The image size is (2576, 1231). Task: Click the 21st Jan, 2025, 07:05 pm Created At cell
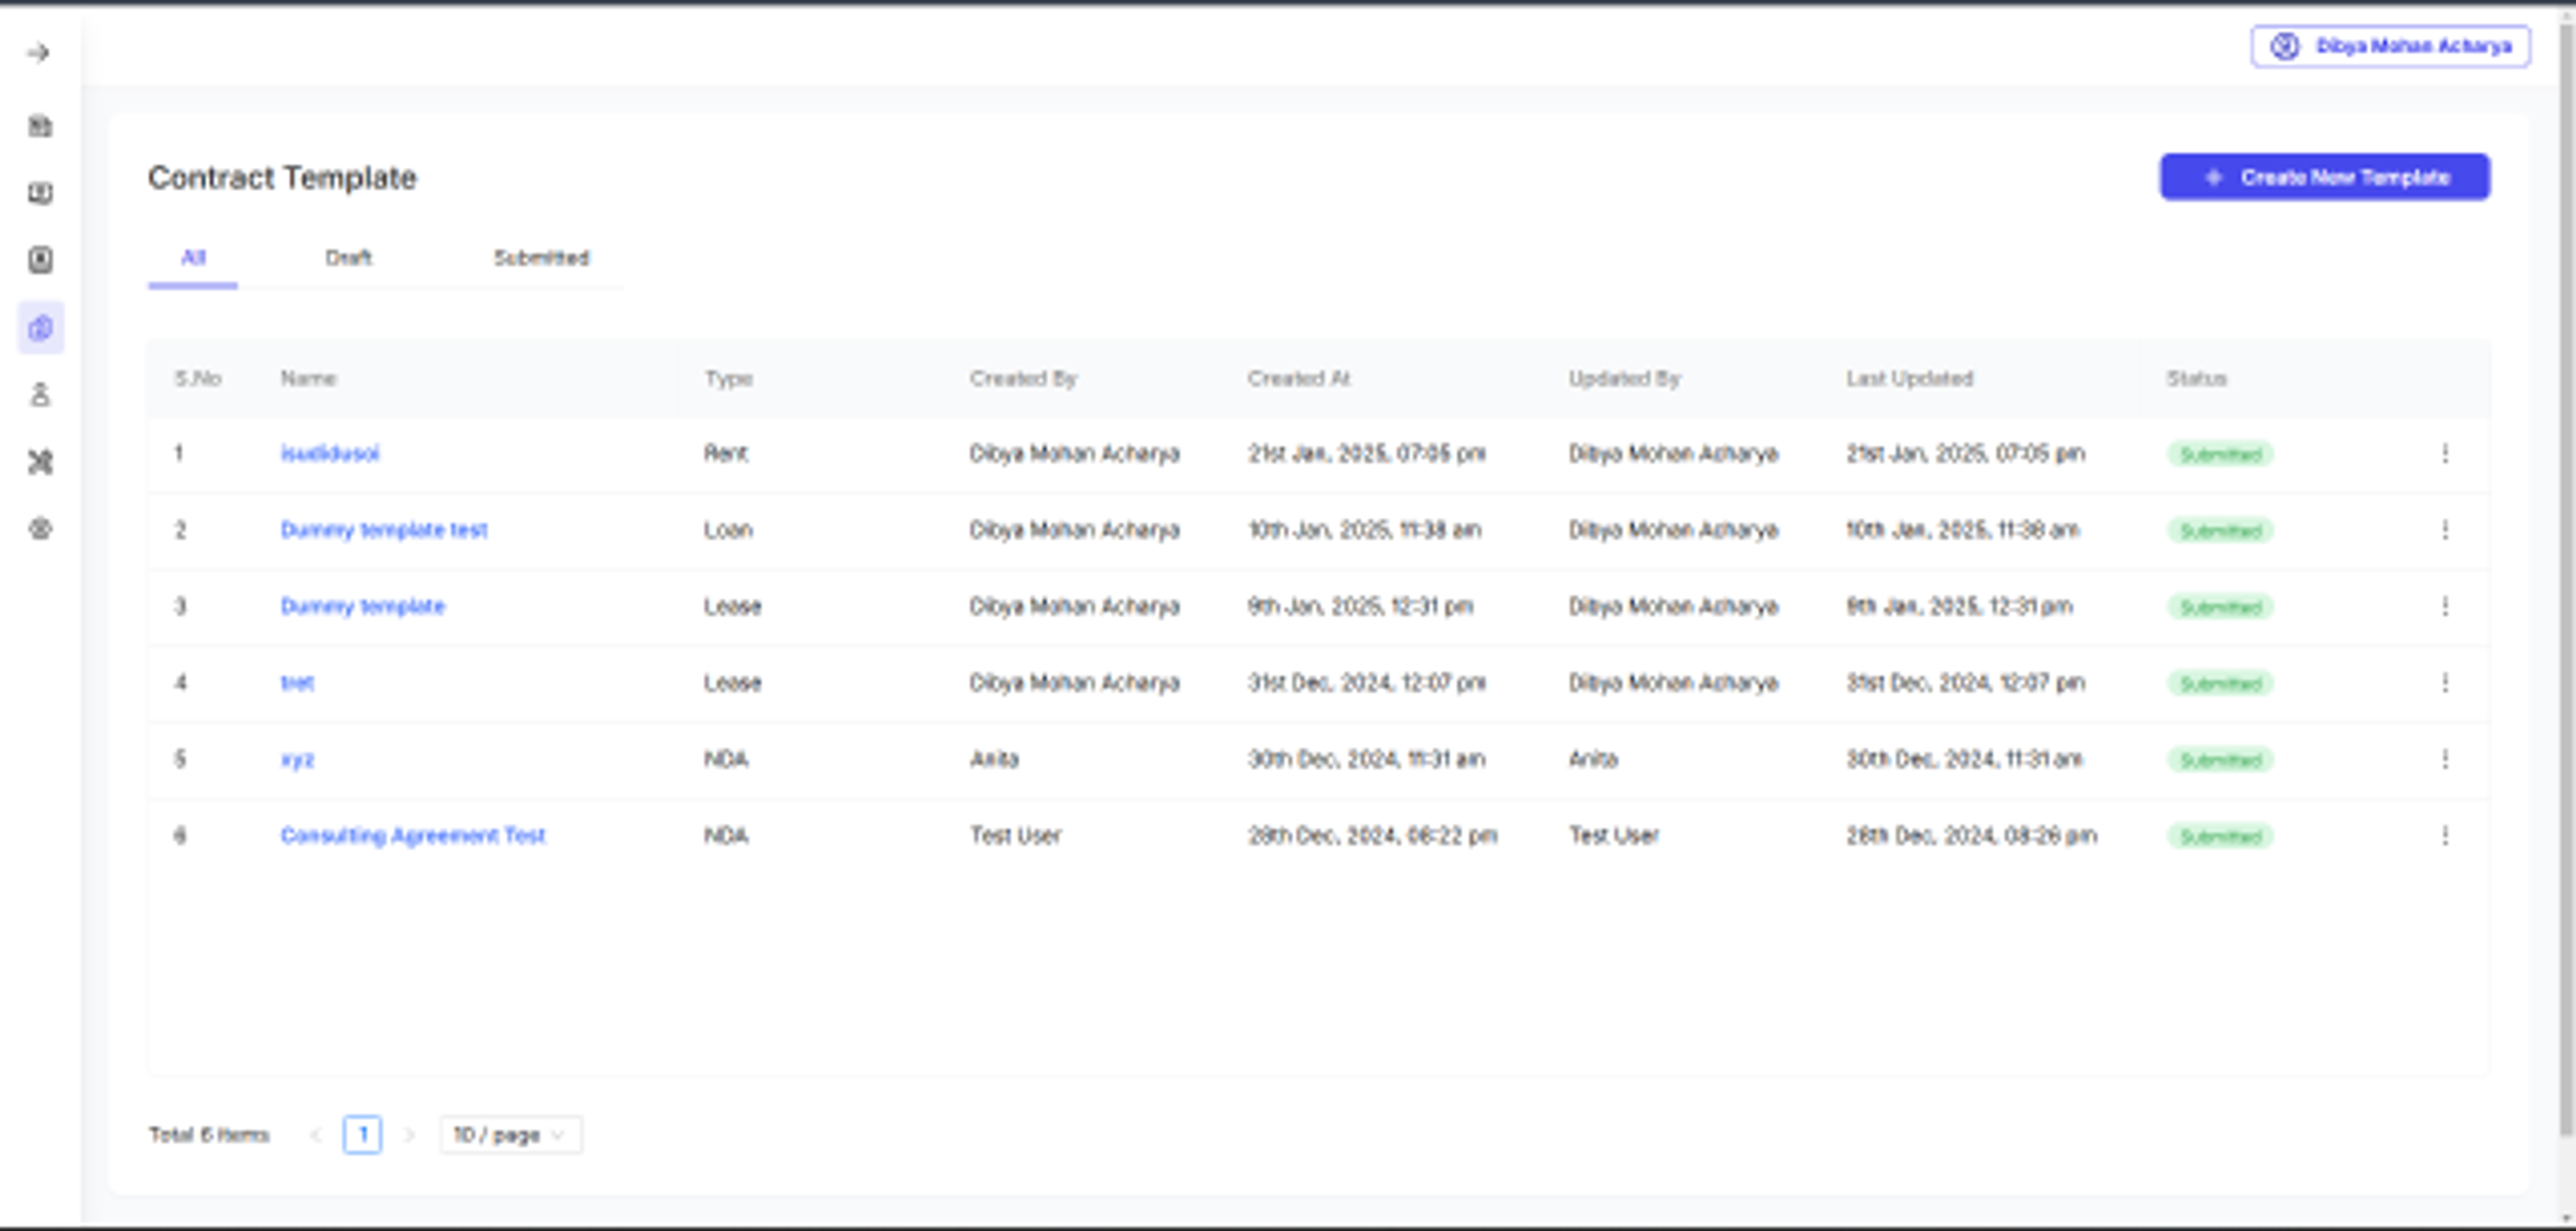tap(1366, 454)
